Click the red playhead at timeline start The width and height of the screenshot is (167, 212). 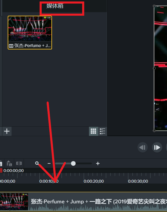(1, 171)
